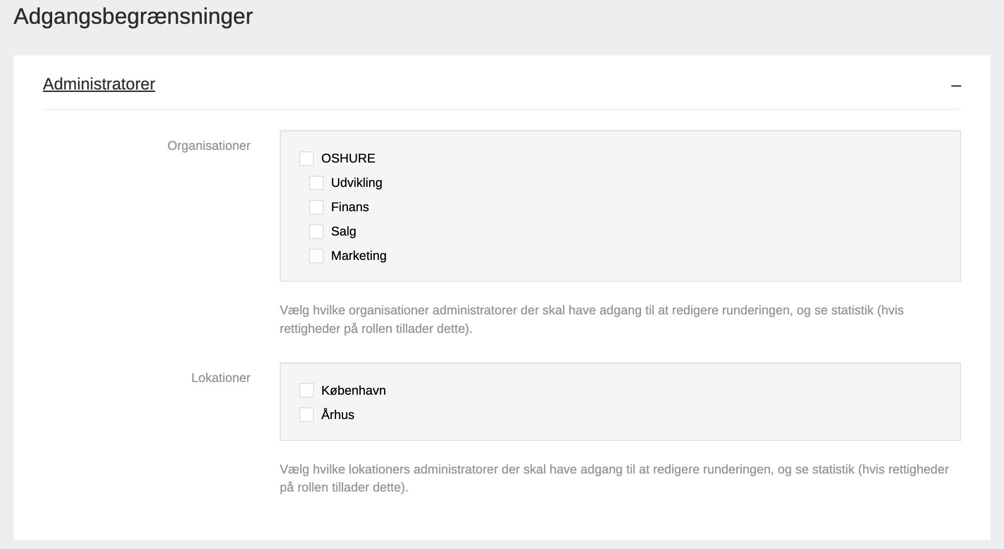The image size is (1004, 549).
Task: Click the Lokationer field label
Action: pos(220,378)
